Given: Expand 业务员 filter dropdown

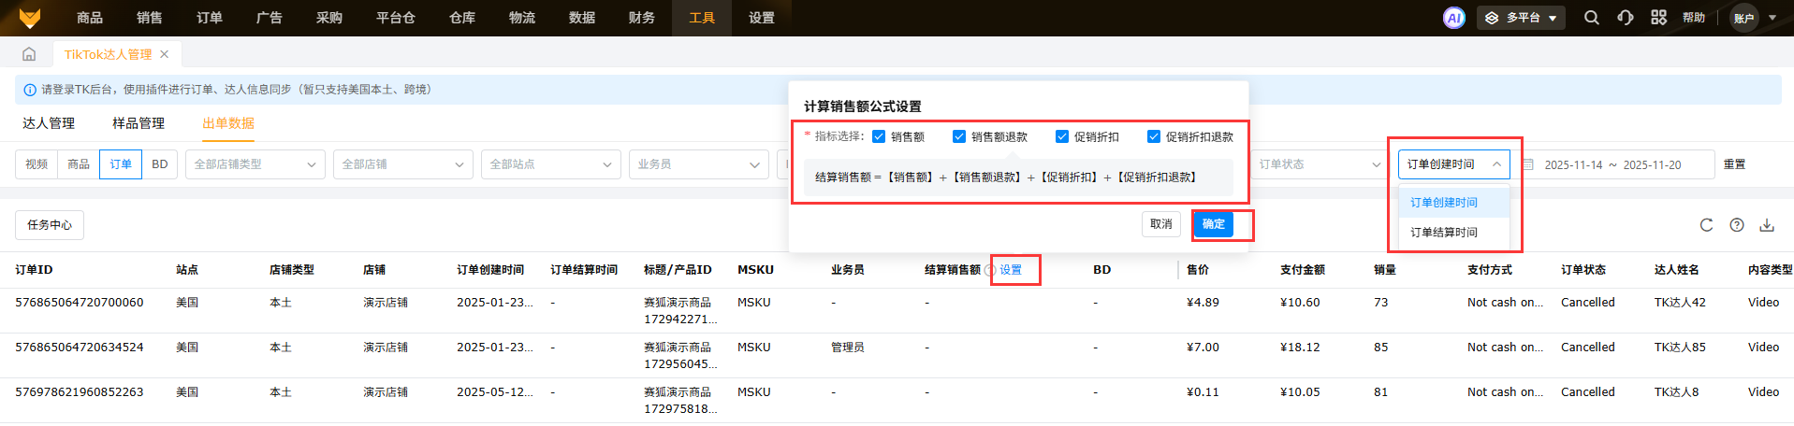Looking at the screenshot, I should [699, 164].
